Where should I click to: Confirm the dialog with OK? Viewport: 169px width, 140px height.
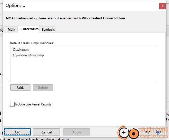[17, 132]
